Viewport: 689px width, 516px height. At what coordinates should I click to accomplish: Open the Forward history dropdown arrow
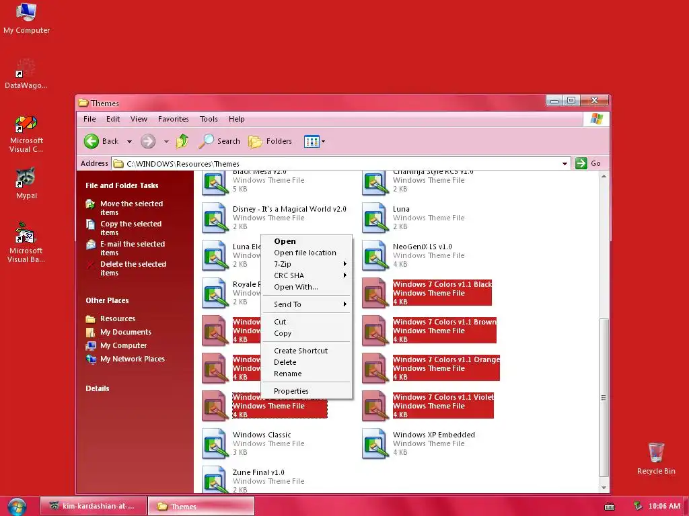pos(166,141)
